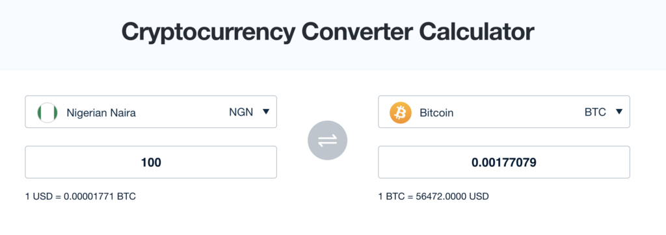
Task: Select the BTC currency code label
Action: (x=595, y=112)
